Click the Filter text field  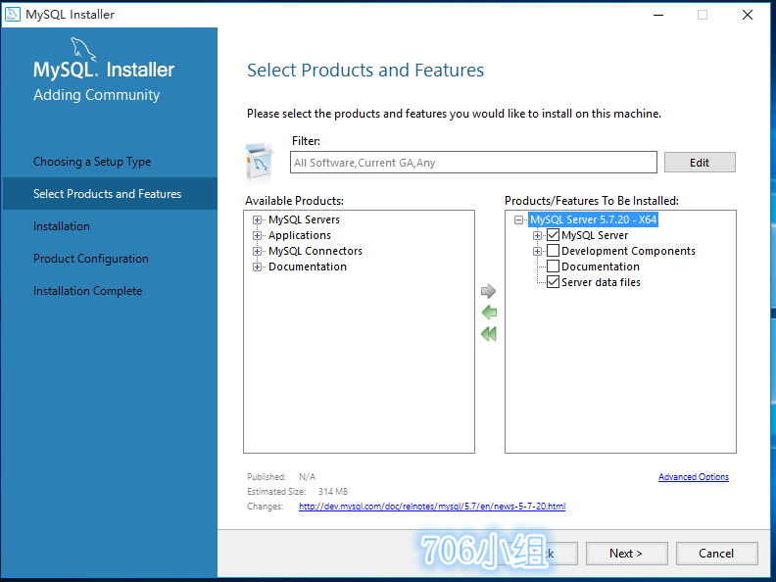point(473,163)
